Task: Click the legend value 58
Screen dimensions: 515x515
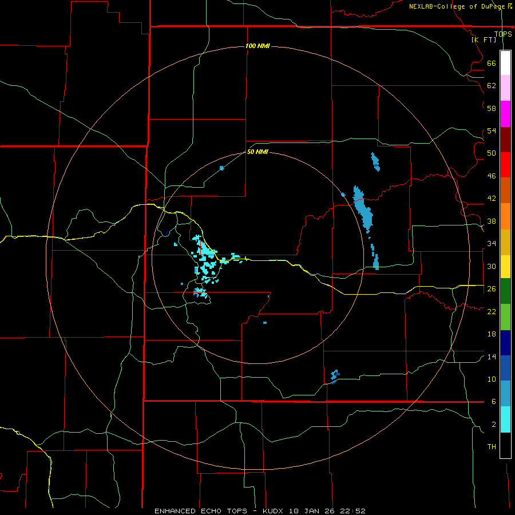Action: tap(492, 108)
